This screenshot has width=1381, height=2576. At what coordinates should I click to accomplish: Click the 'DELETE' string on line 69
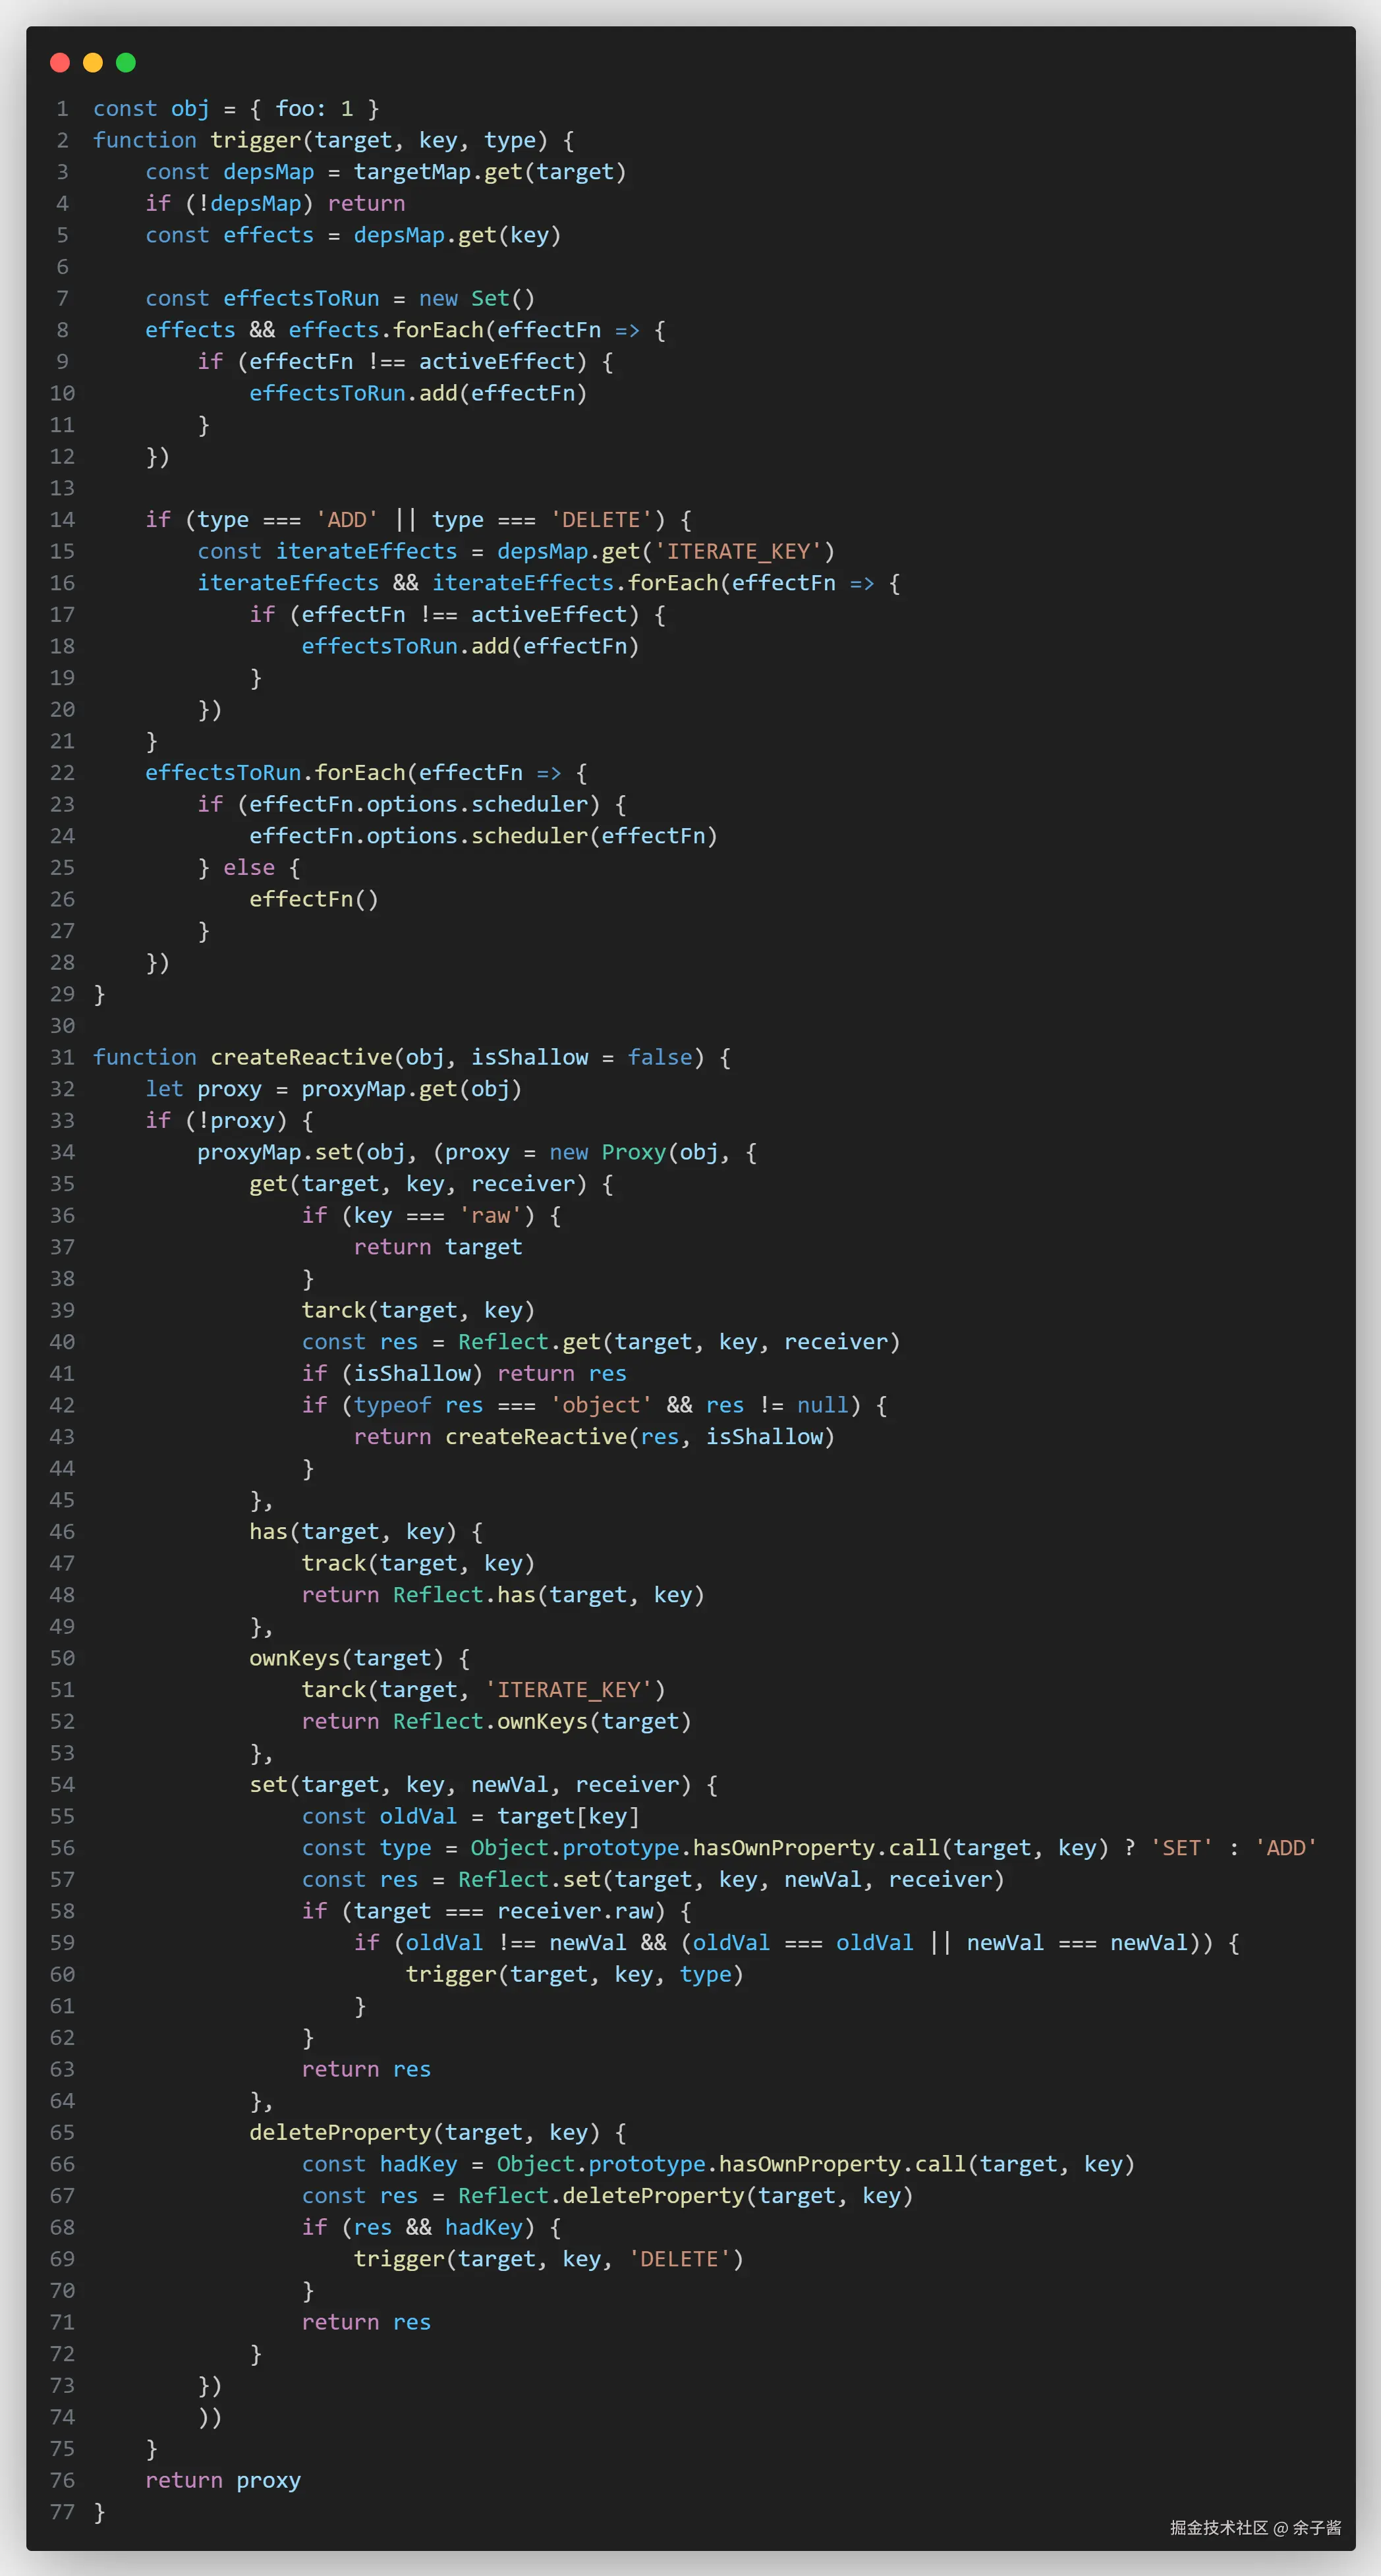coord(681,2258)
